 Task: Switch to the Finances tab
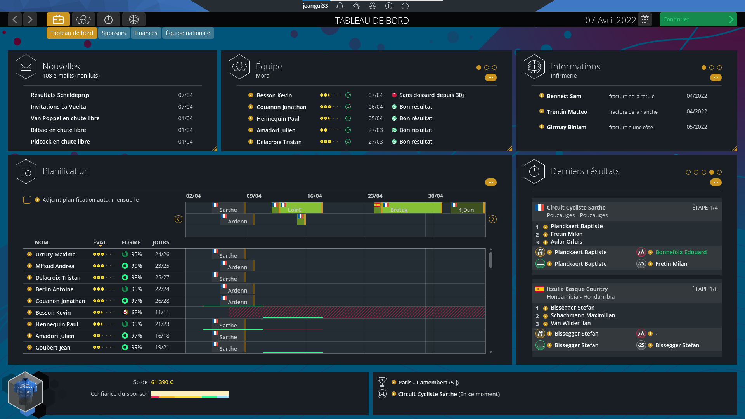click(x=146, y=33)
